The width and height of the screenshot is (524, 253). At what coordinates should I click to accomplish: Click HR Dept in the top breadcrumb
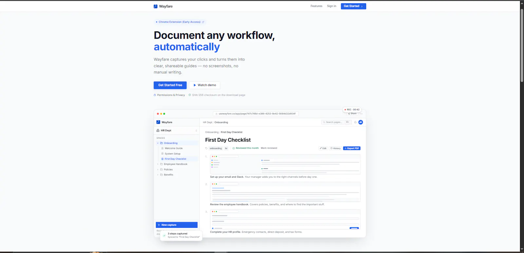[x=207, y=122]
